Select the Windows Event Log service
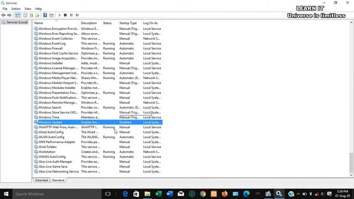 (x=98, y=44)
